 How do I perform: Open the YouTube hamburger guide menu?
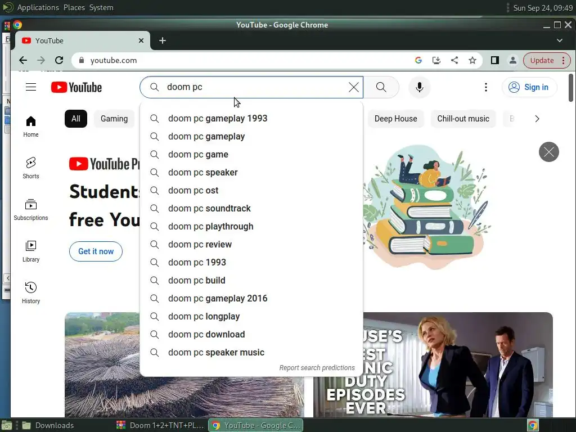[31, 87]
